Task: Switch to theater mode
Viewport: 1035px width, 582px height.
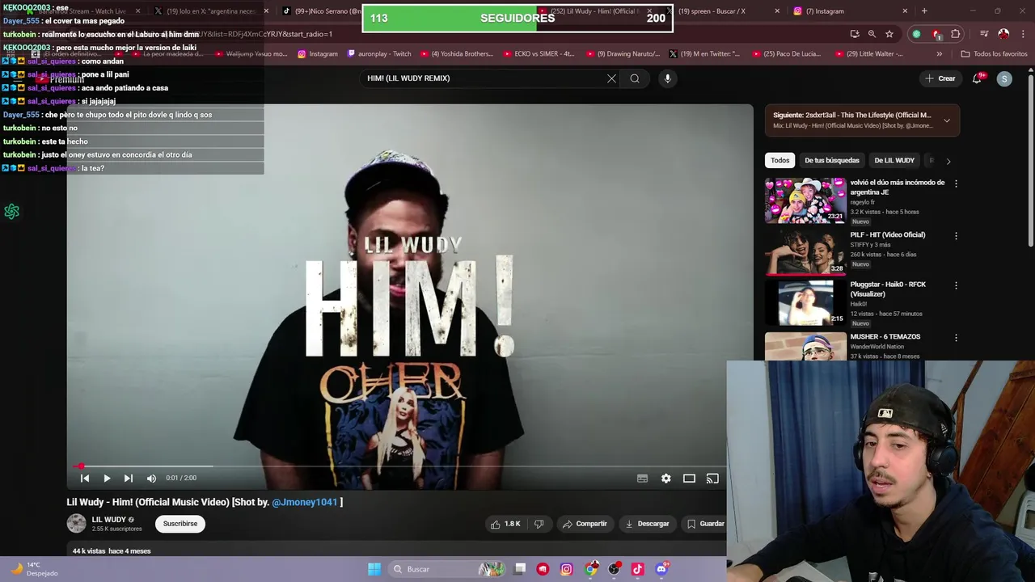Action: click(x=689, y=479)
